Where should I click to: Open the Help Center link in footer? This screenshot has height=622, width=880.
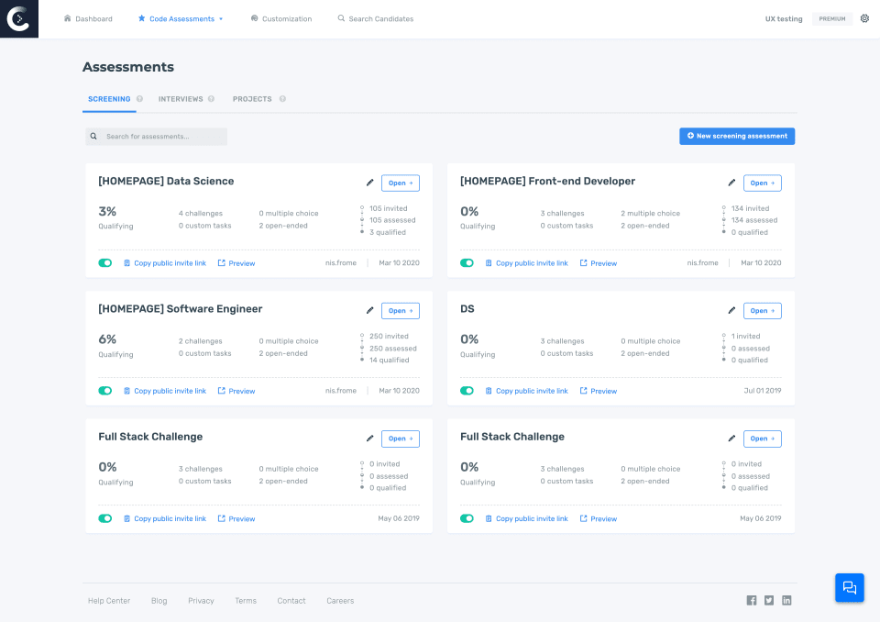108,600
